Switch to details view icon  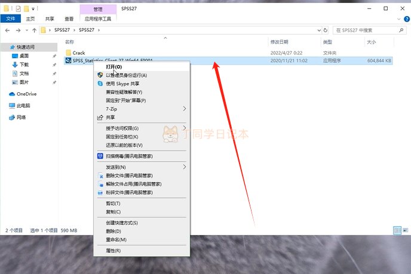point(398,230)
